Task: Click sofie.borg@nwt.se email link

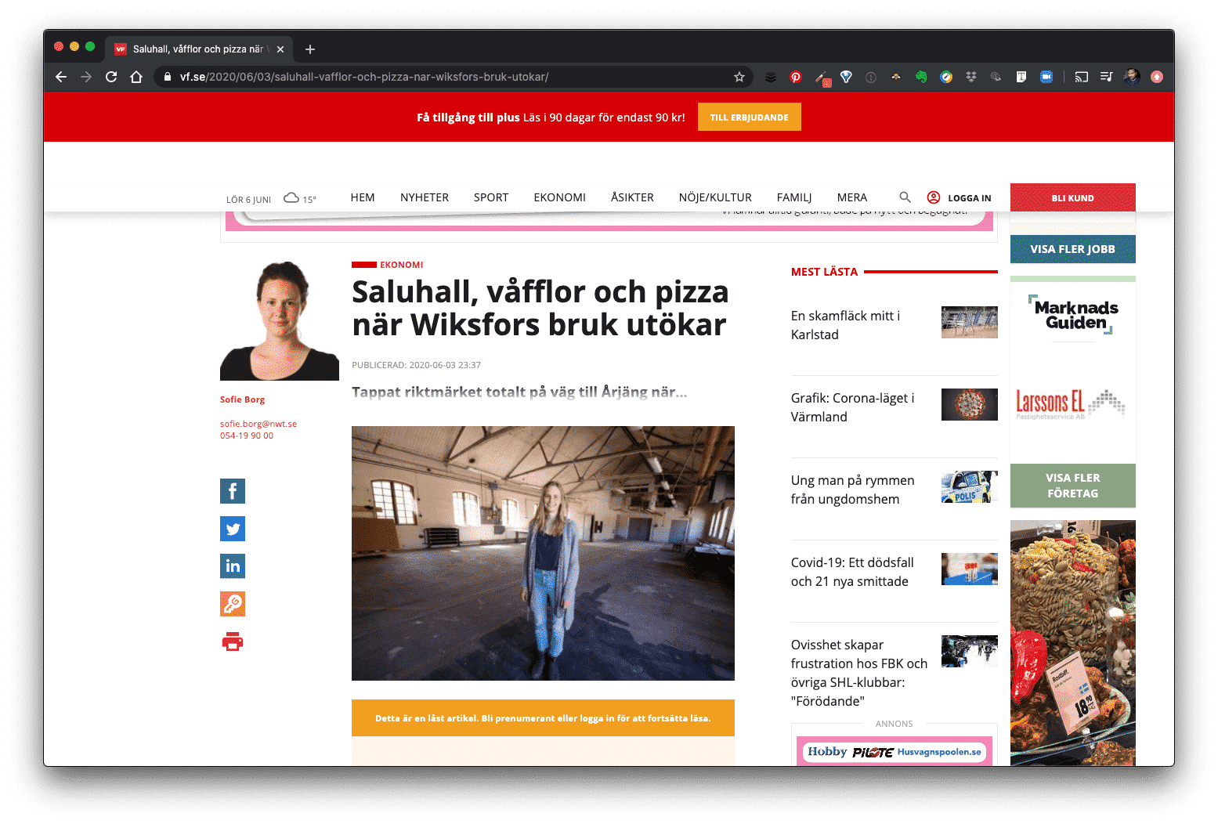Action: tap(258, 424)
